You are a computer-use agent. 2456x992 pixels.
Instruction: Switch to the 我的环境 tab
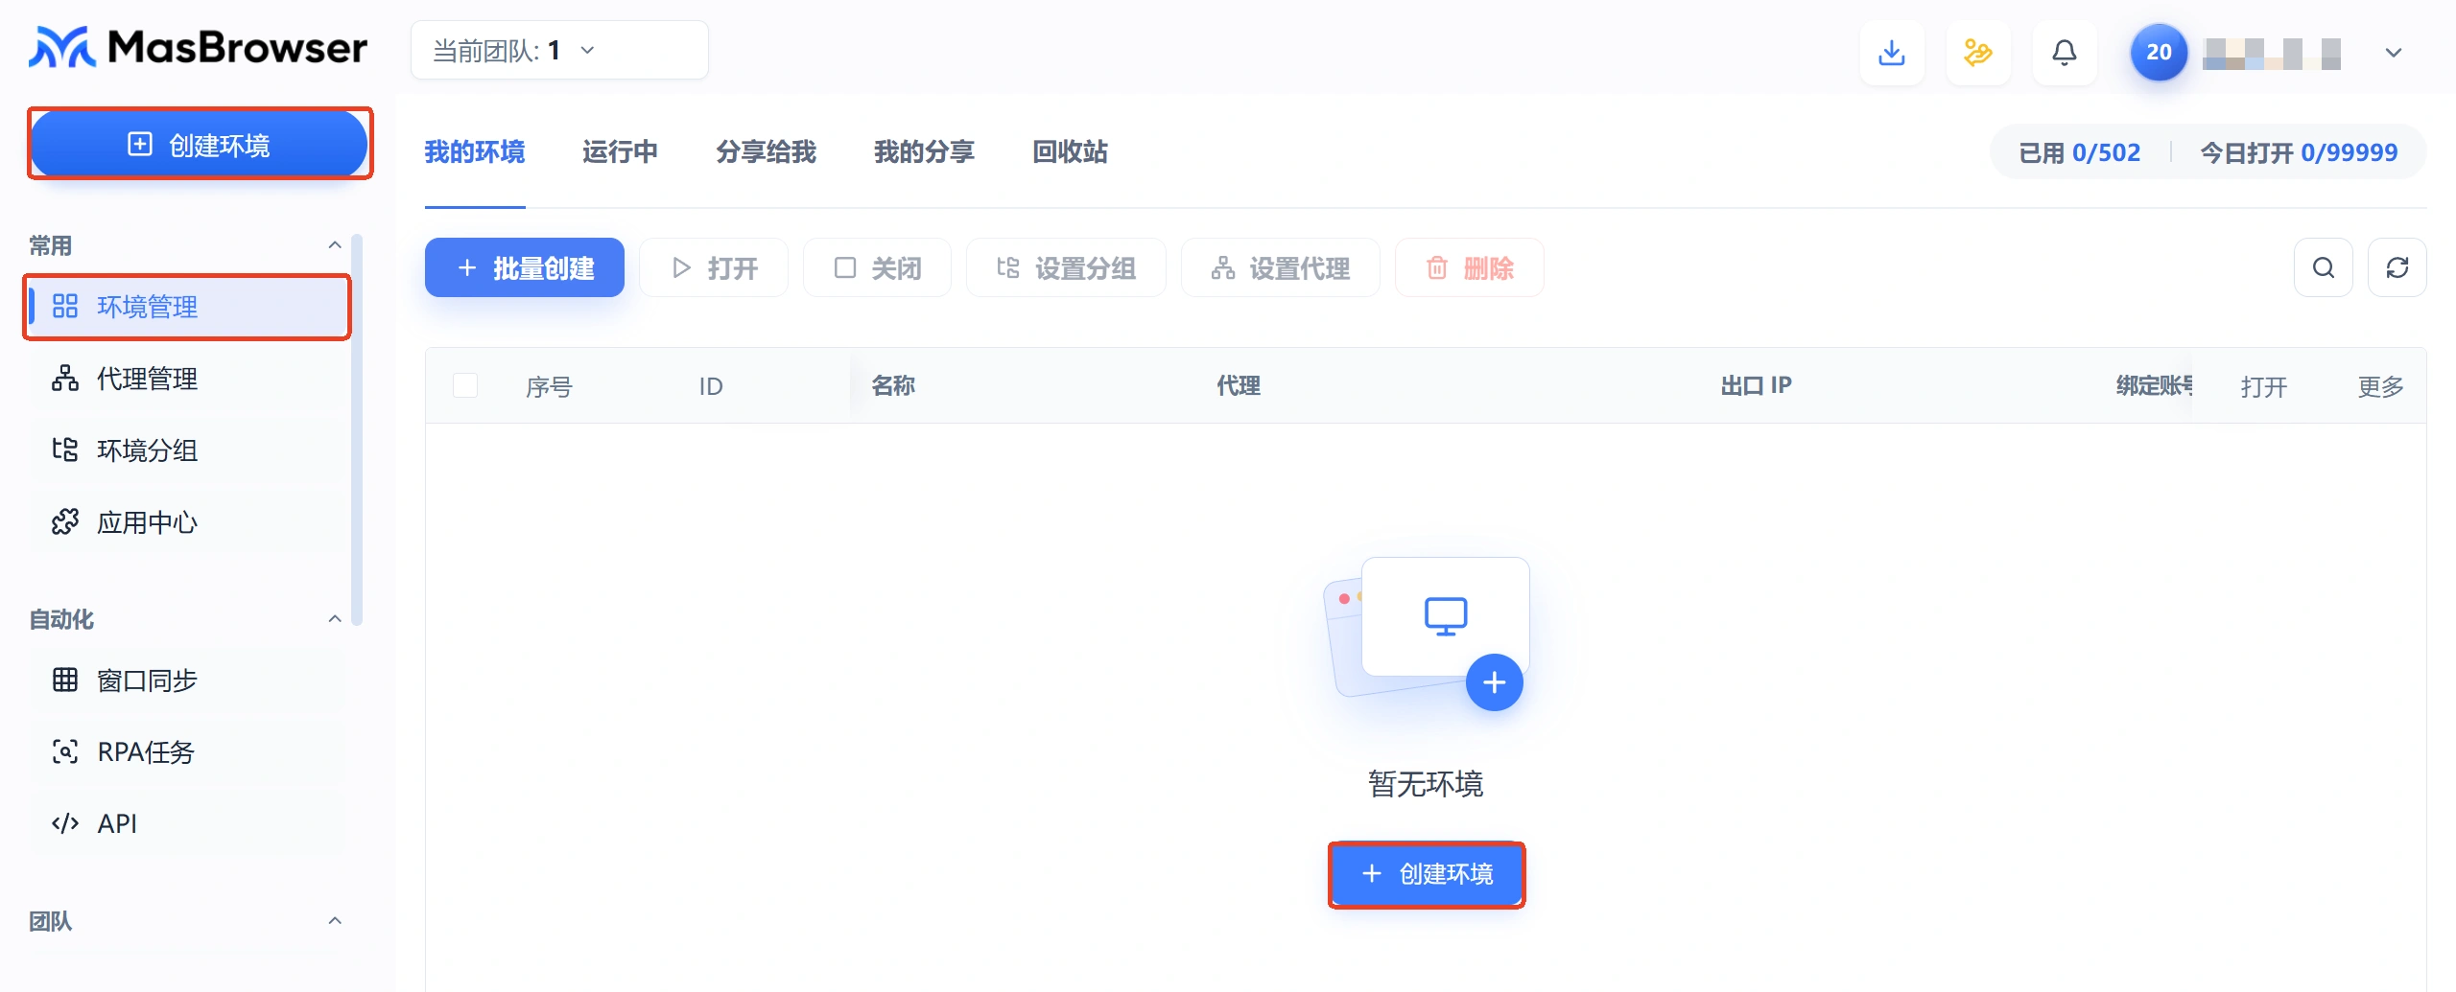475,151
